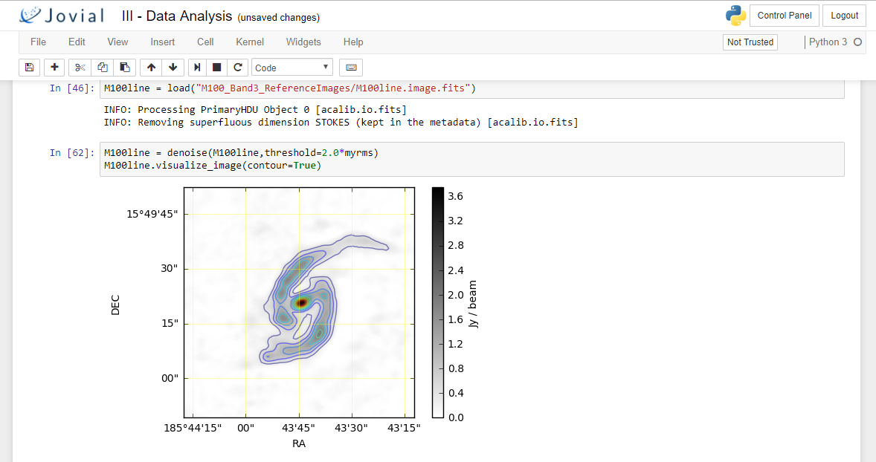Move selected cell down
The image size is (876, 462).
[173, 68]
